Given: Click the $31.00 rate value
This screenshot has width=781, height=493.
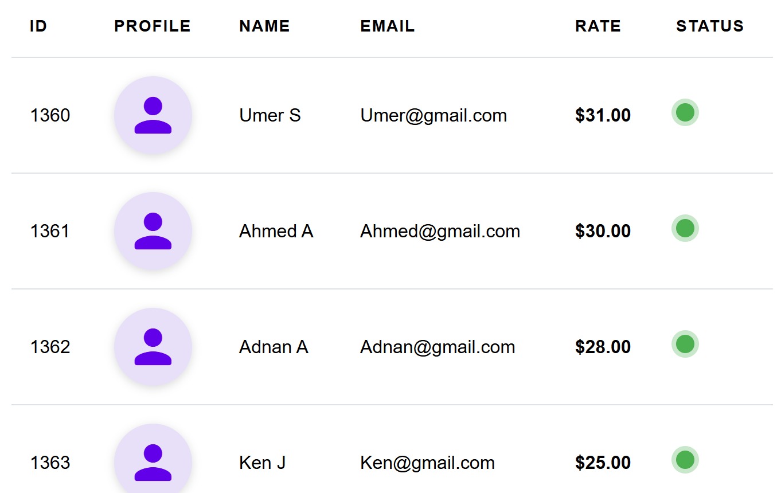Looking at the screenshot, I should [x=603, y=116].
